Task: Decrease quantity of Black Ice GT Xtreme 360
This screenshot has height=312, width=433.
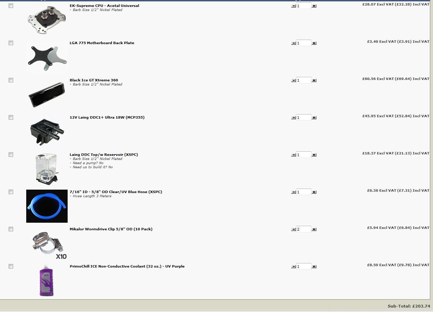Action: (x=294, y=80)
